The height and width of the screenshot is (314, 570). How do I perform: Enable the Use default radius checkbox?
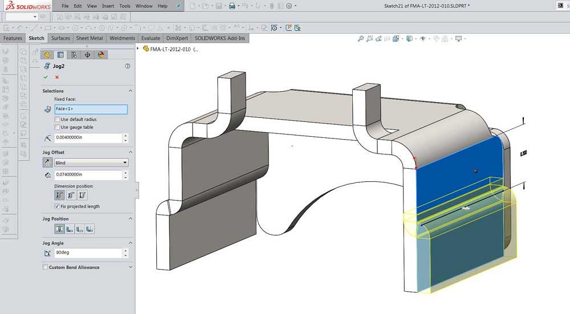(x=57, y=119)
